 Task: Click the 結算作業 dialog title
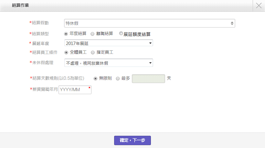20,5
